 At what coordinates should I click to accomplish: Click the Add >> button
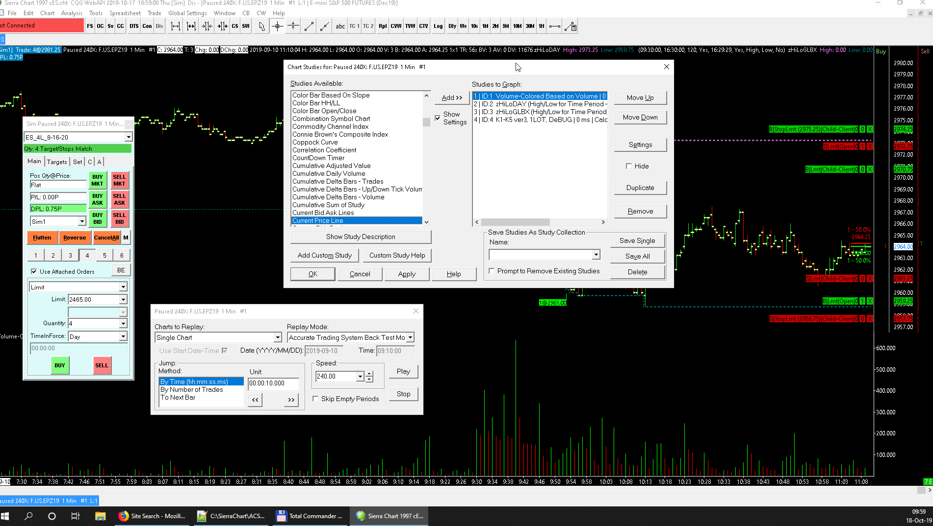click(452, 97)
